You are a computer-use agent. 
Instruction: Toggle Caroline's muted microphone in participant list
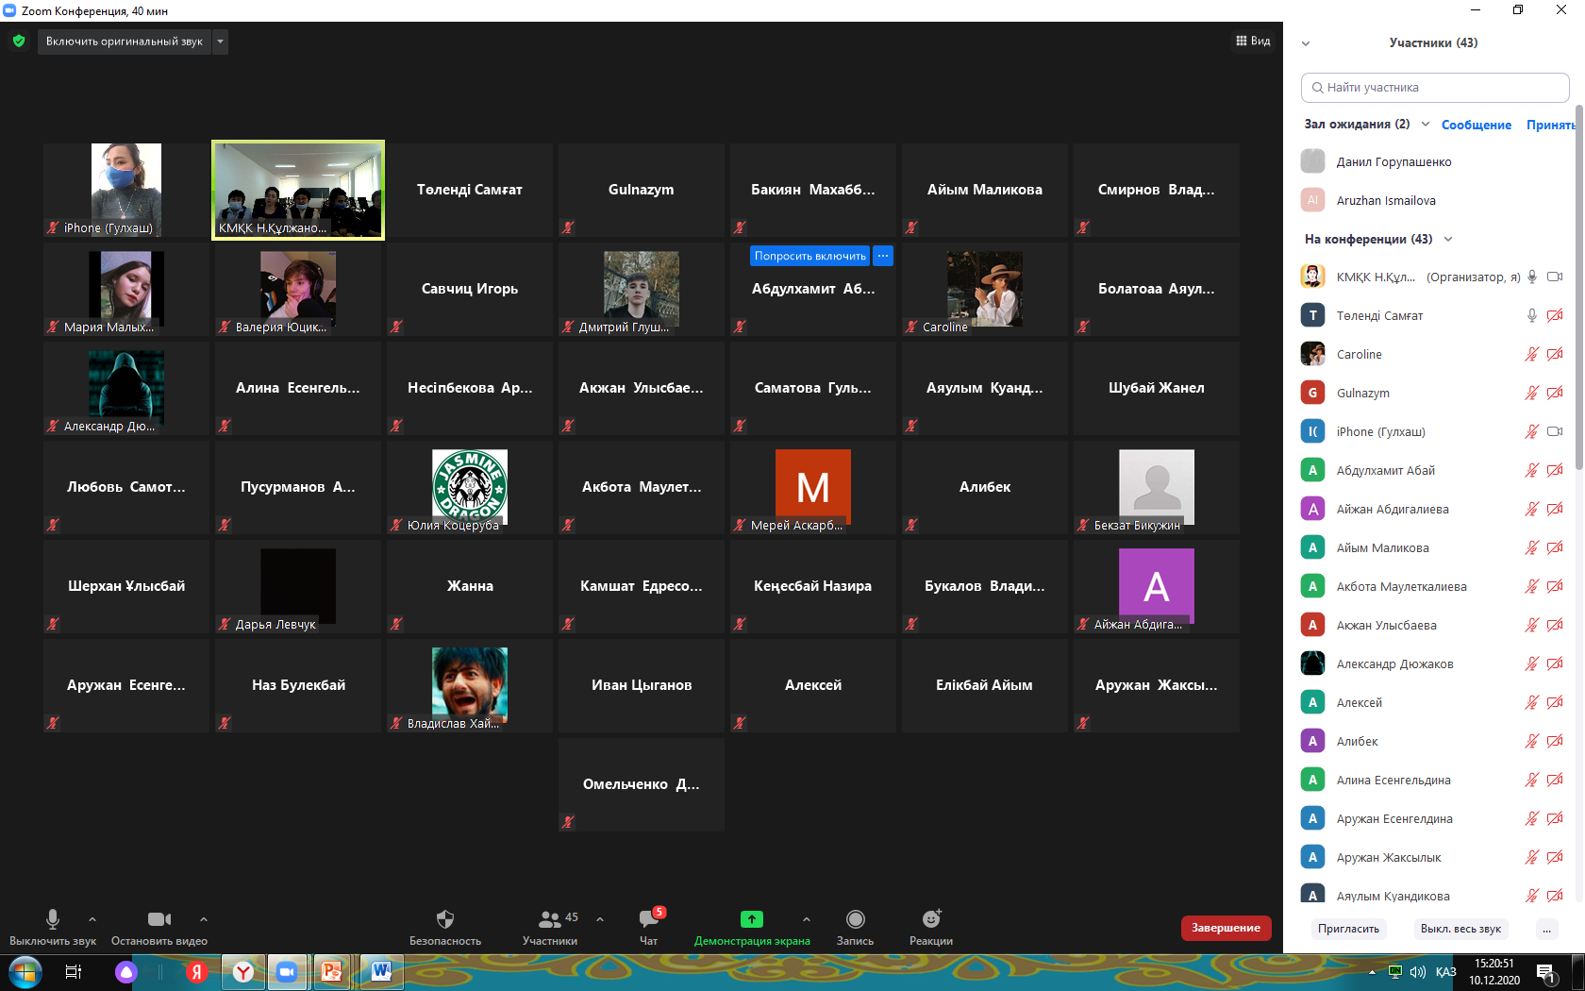point(1531,355)
